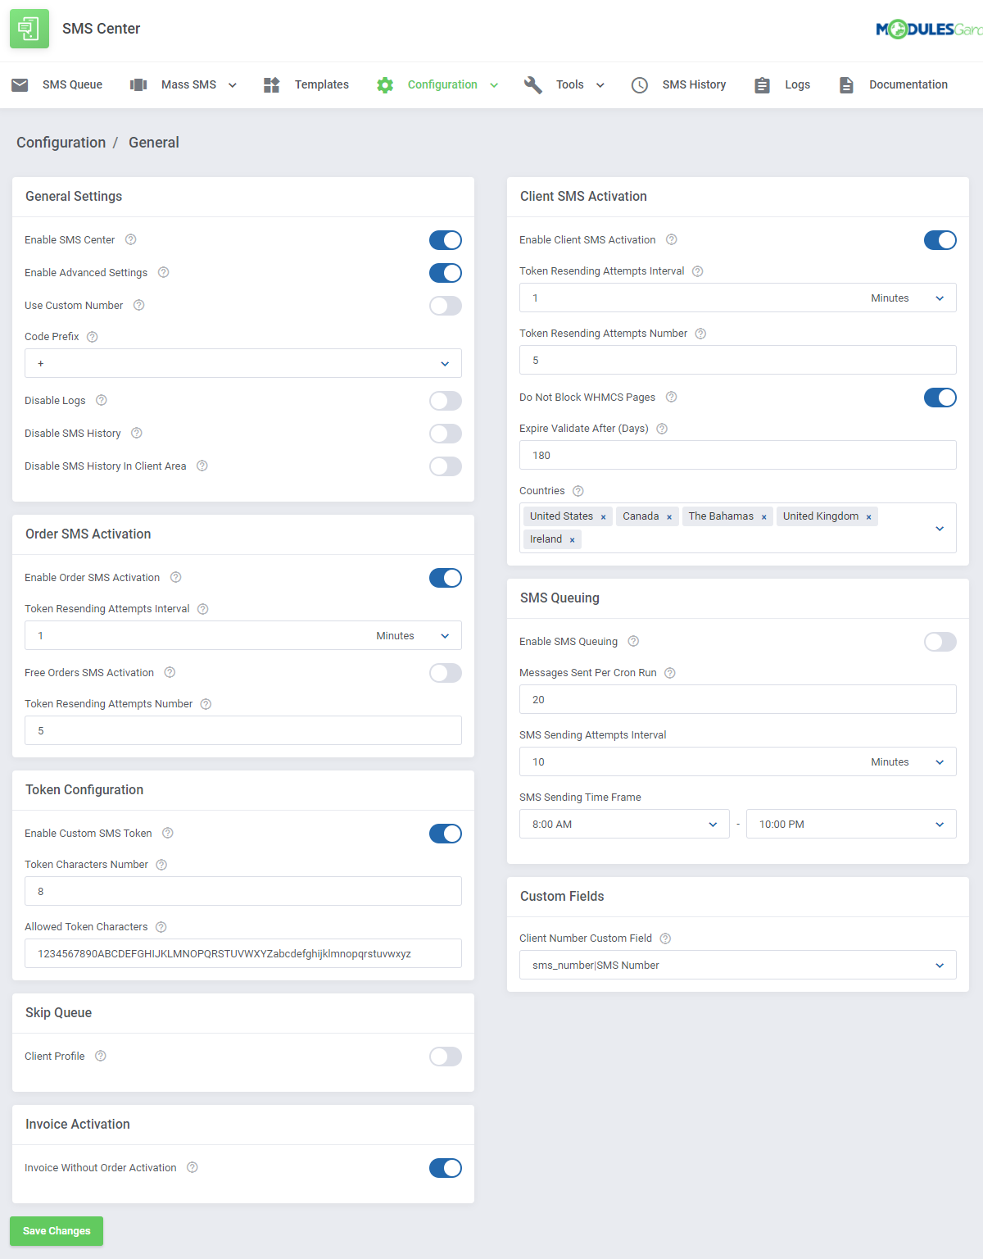
Task: Turn on Enable SMS Queuing switch
Action: [x=940, y=642]
